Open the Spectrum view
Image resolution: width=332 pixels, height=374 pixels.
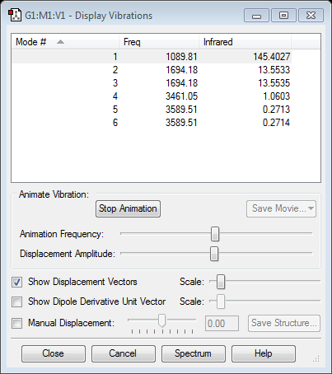pos(194,353)
